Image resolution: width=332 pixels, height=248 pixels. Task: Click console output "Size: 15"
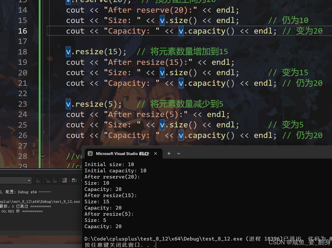pos(97,202)
